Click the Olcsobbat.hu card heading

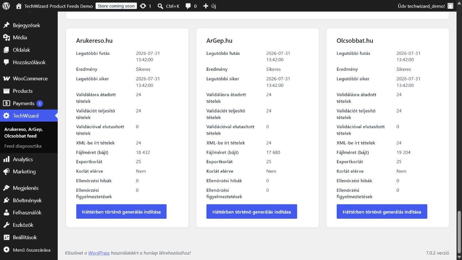point(355,41)
